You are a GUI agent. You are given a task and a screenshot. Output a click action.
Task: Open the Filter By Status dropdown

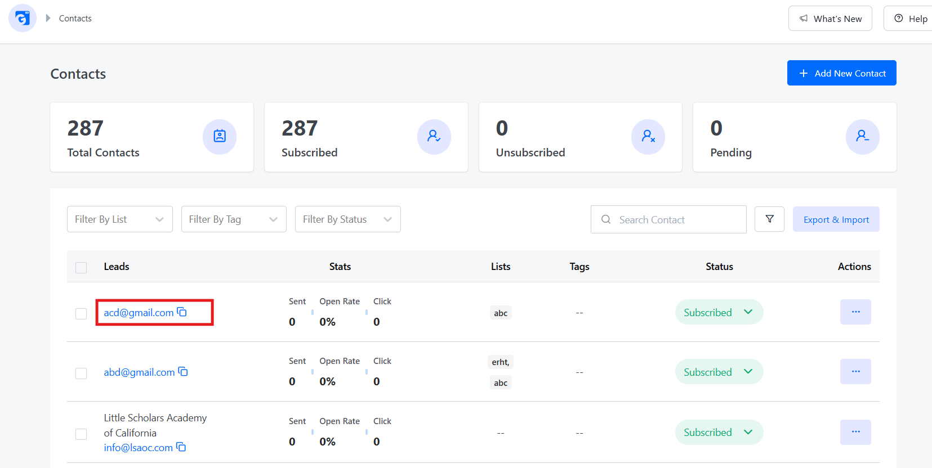coord(348,219)
